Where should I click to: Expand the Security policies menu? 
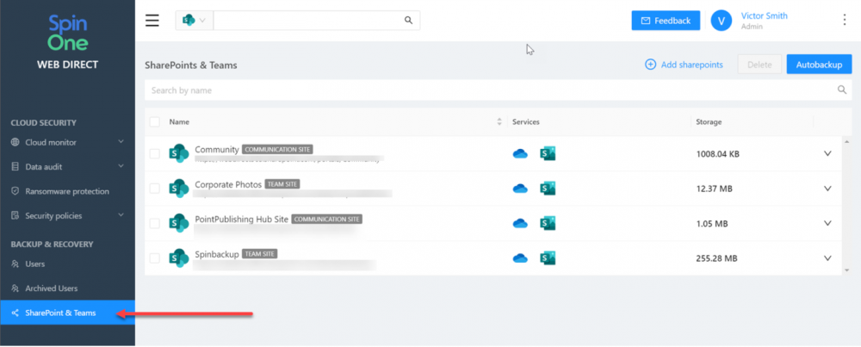(x=67, y=216)
